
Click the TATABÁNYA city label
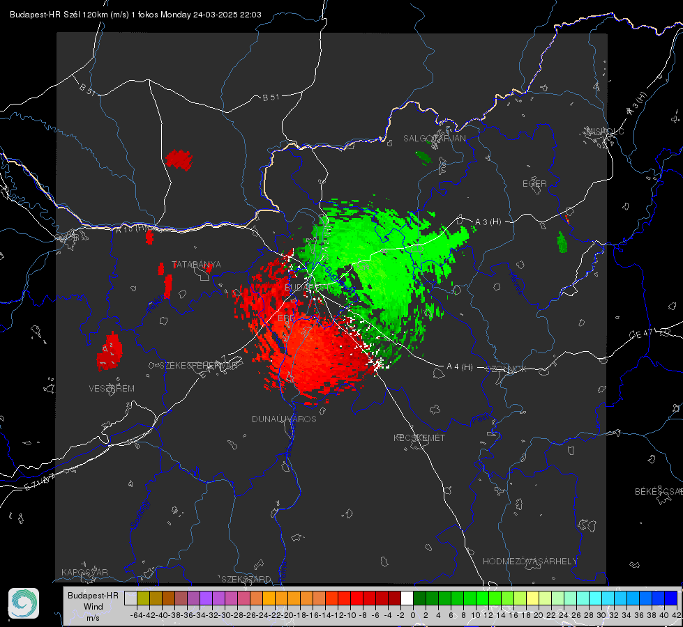(196, 265)
